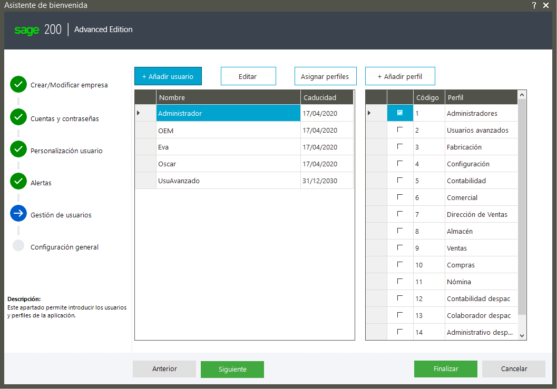Check the Compras profile checkbox
The image size is (557, 389).
tap(399, 264)
